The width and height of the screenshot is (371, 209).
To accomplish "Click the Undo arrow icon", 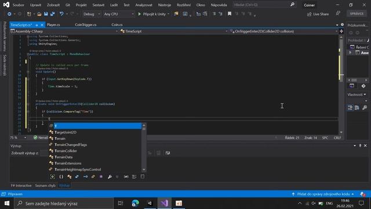I will (x=61, y=14).
